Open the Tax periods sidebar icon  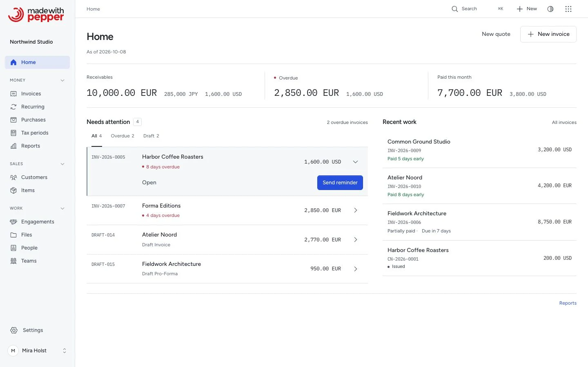click(13, 133)
